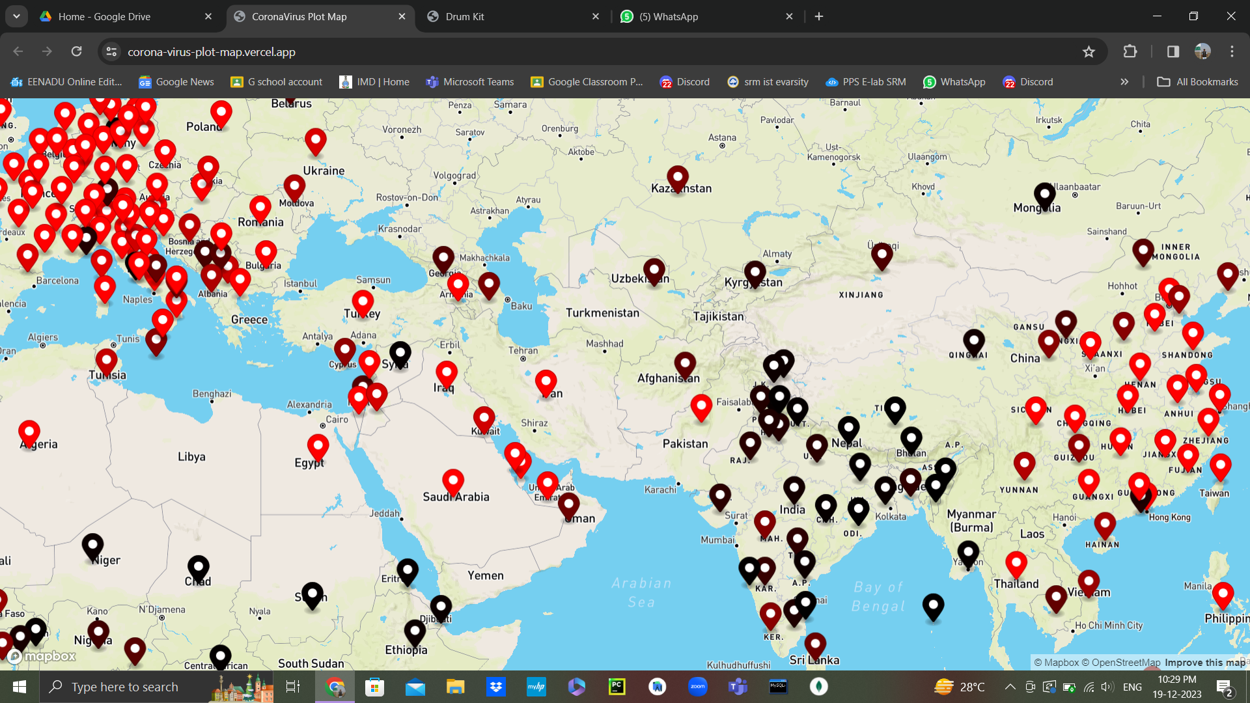Toggle the browser side panel
The height and width of the screenshot is (703, 1250).
(x=1173, y=52)
